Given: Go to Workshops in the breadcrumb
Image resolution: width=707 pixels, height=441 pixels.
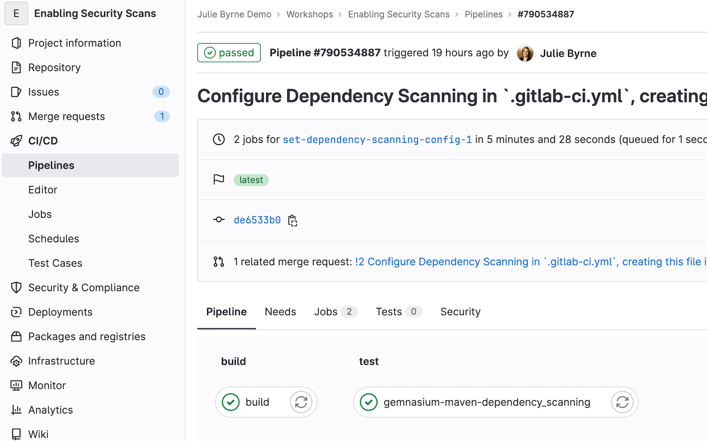Looking at the screenshot, I should coord(309,14).
